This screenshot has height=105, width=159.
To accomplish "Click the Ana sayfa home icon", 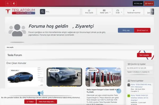I will pos(89,10).
